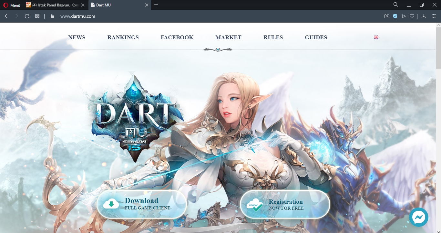Click the UK flag language selector
Image resolution: width=441 pixels, height=233 pixels.
click(376, 37)
